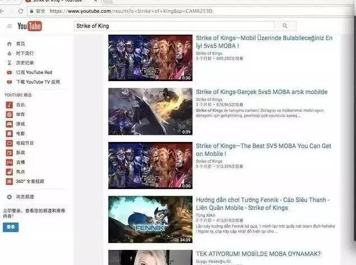Click the 电影 label in sidebar
Screen dimensions: 356x265
20,134
